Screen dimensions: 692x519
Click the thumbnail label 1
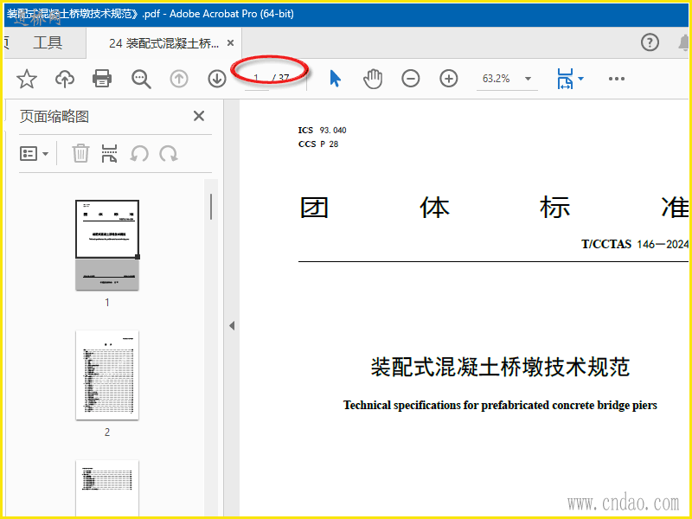click(107, 302)
